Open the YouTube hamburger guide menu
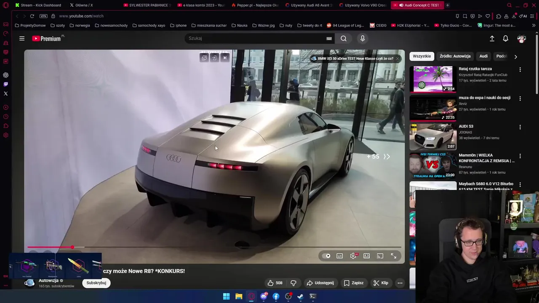The image size is (539, 303). (x=22, y=38)
